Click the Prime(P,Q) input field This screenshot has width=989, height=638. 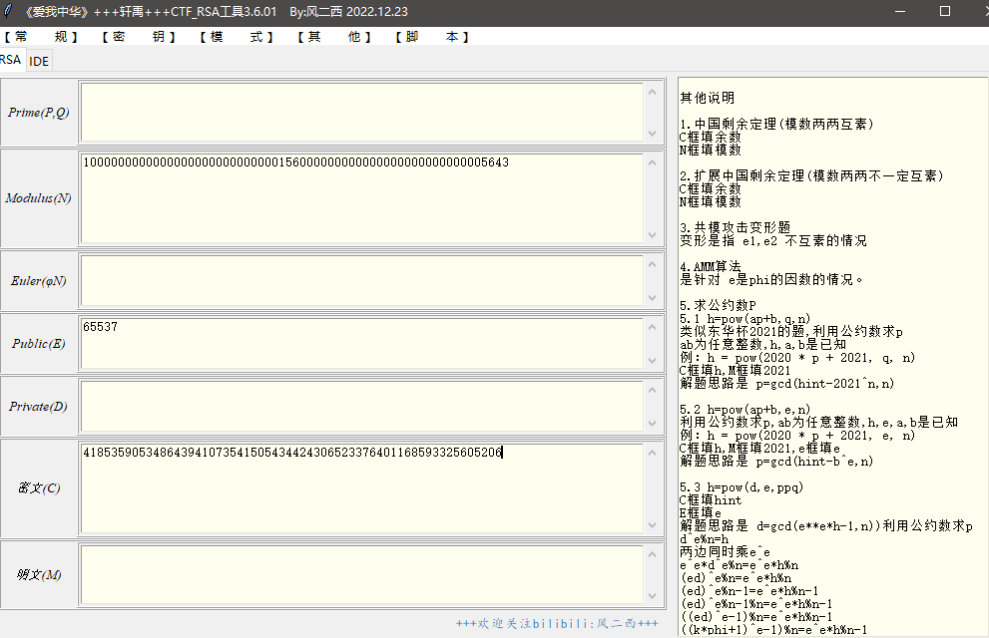click(x=362, y=112)
